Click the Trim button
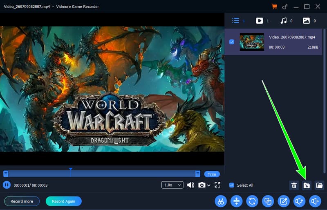This screenshot has width=327, height=210. click(x=212, y=174)
